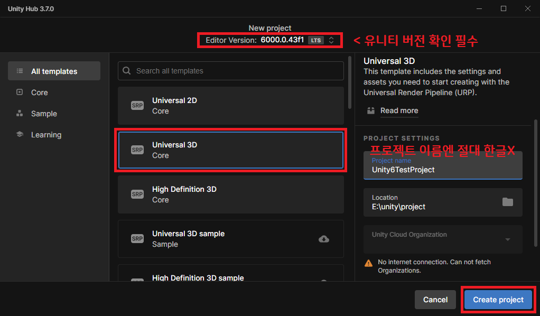Minimize the Unity Hub window
The height and width of the screenshot is (316, 540).
(479, 8)
